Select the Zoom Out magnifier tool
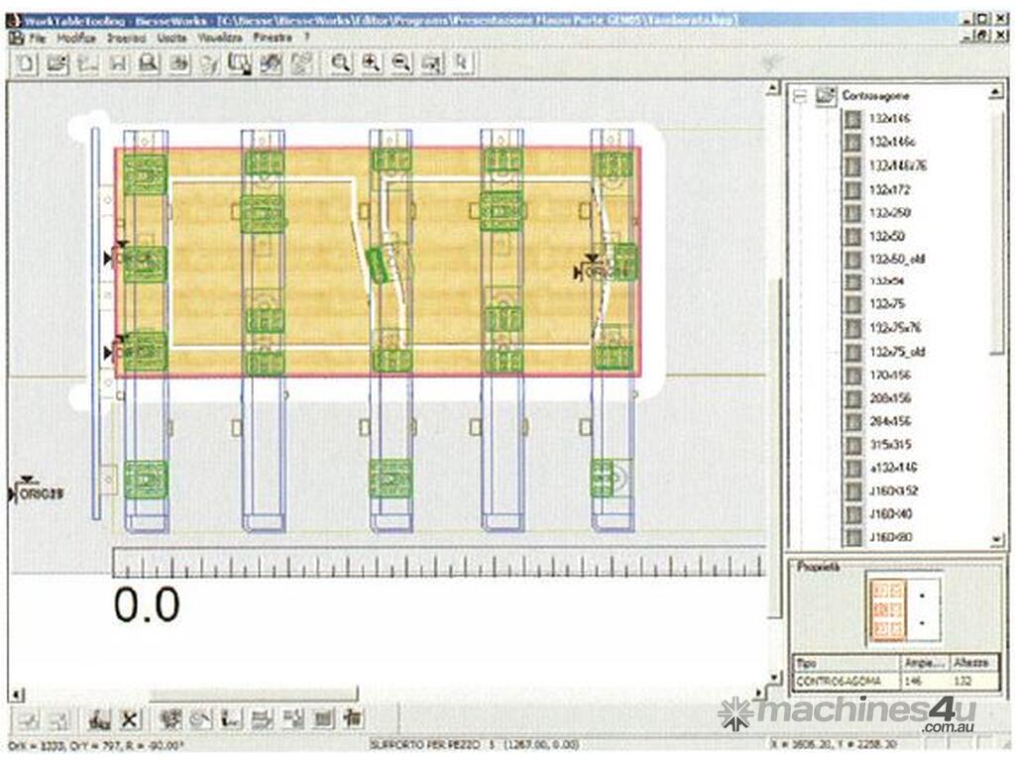 [401, 63]
